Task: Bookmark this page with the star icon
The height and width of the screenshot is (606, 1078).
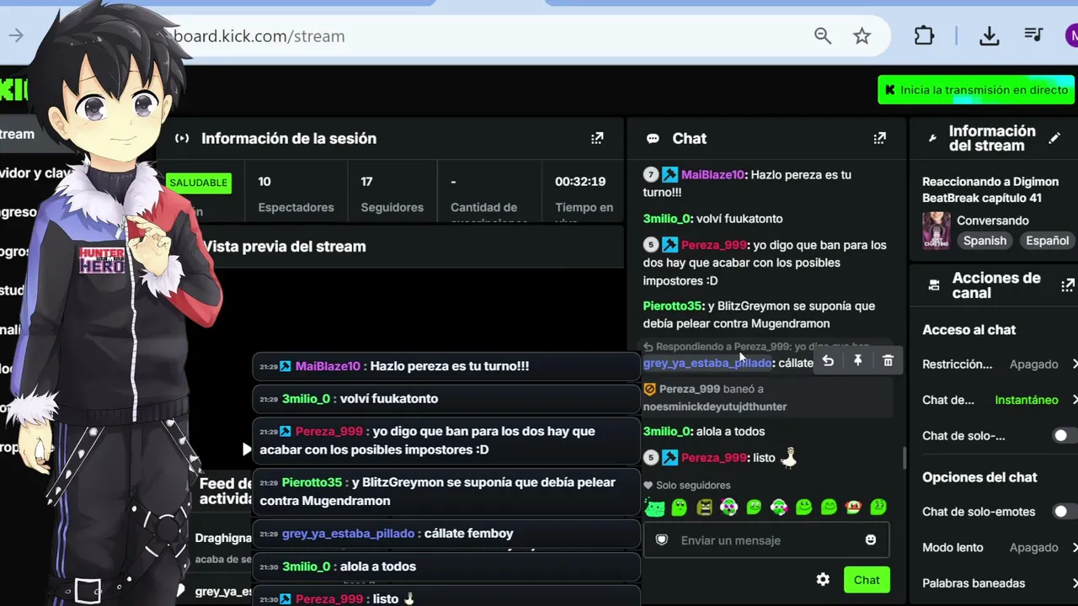Action: coord(862,36)
